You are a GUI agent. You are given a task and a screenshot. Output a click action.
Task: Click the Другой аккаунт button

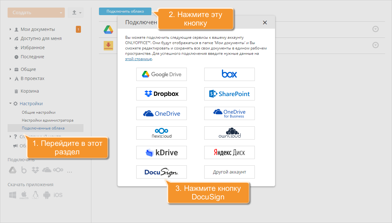pos(230,172)
